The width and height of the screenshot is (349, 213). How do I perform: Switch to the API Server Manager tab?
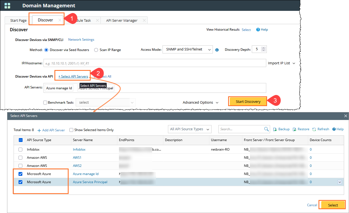pos(122,20)
